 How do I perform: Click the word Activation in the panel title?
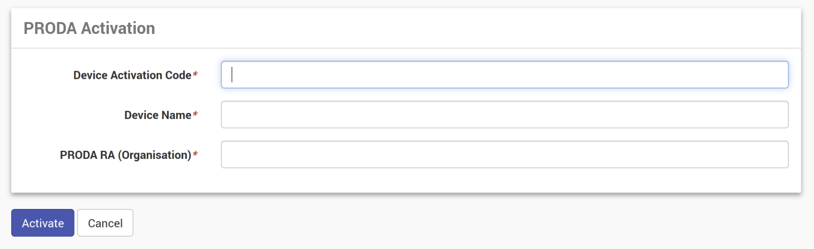(118, 28)
